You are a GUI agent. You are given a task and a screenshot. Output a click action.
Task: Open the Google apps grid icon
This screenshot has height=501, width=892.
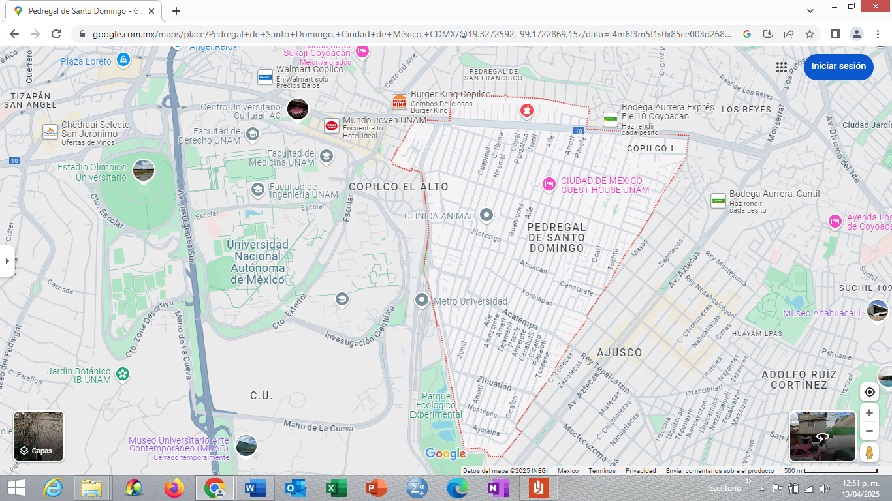(782, 67)
